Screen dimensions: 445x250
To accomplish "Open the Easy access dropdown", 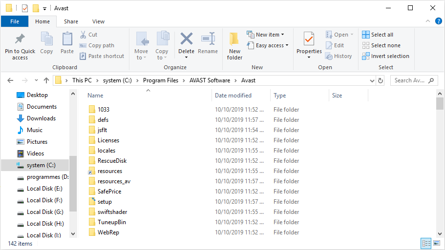I will pos(268,45).
